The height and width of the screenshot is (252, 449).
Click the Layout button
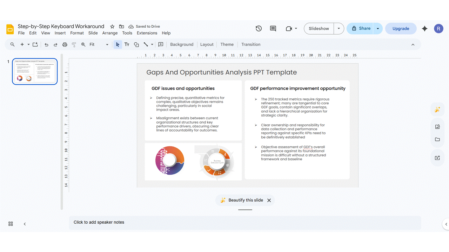tap(207, 44)
